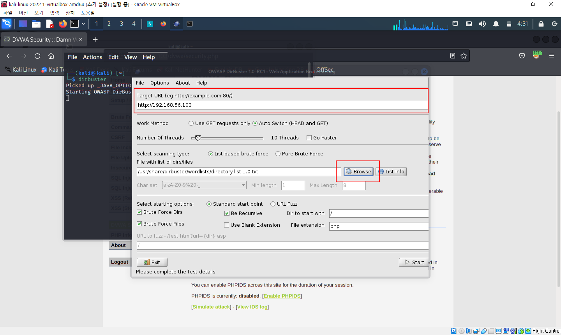This screenshot has height=335, width=561.
Task: Enable the Go Faster checkbox
Action: click(309, 138)
